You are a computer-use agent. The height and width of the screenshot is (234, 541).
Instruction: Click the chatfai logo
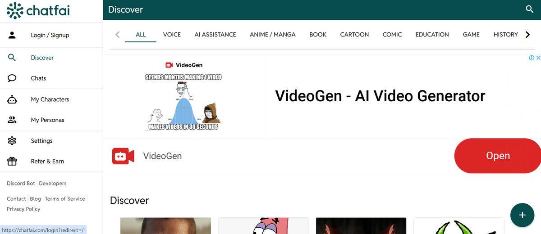[38, 11]
